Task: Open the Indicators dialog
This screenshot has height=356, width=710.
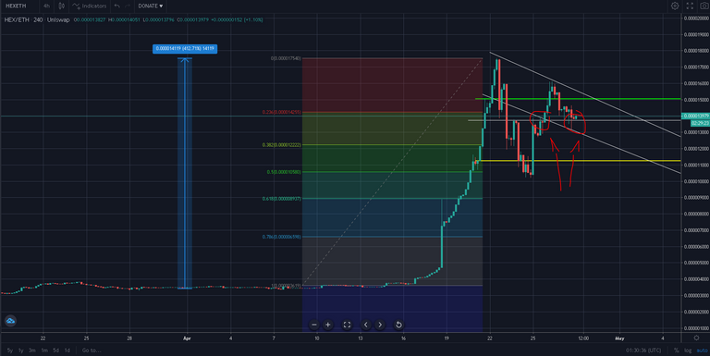Action: pos(90,6)
